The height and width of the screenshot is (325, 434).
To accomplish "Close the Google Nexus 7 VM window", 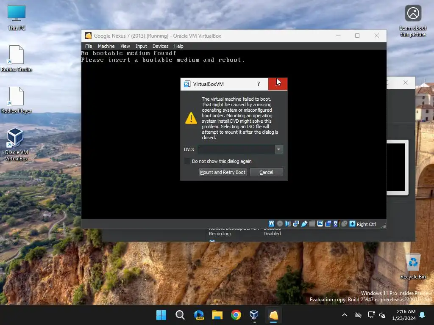I will click(377, 36).
